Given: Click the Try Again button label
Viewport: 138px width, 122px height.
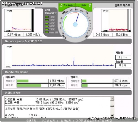Looking at the screenshot, I should point(68,5).
